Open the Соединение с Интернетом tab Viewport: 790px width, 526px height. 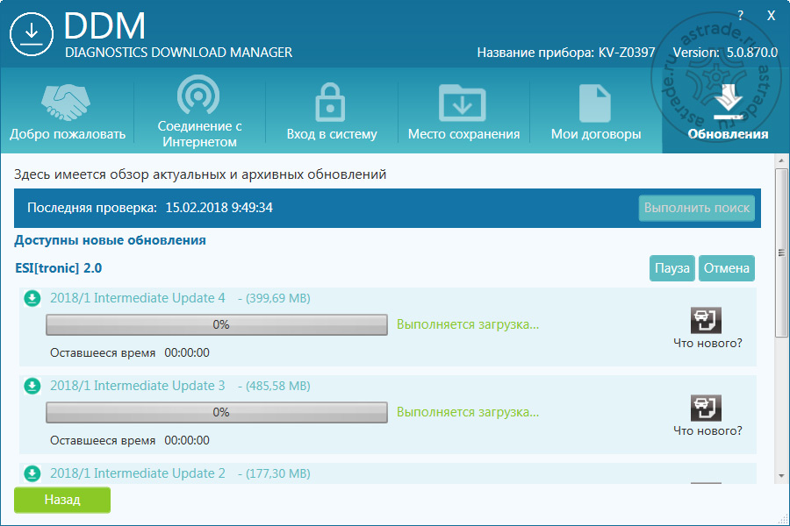point(199,111)
